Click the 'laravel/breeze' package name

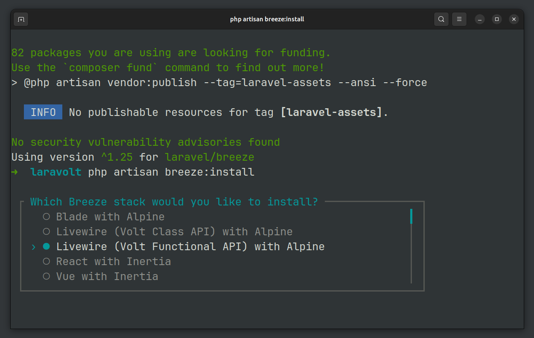tap(209, 157)
